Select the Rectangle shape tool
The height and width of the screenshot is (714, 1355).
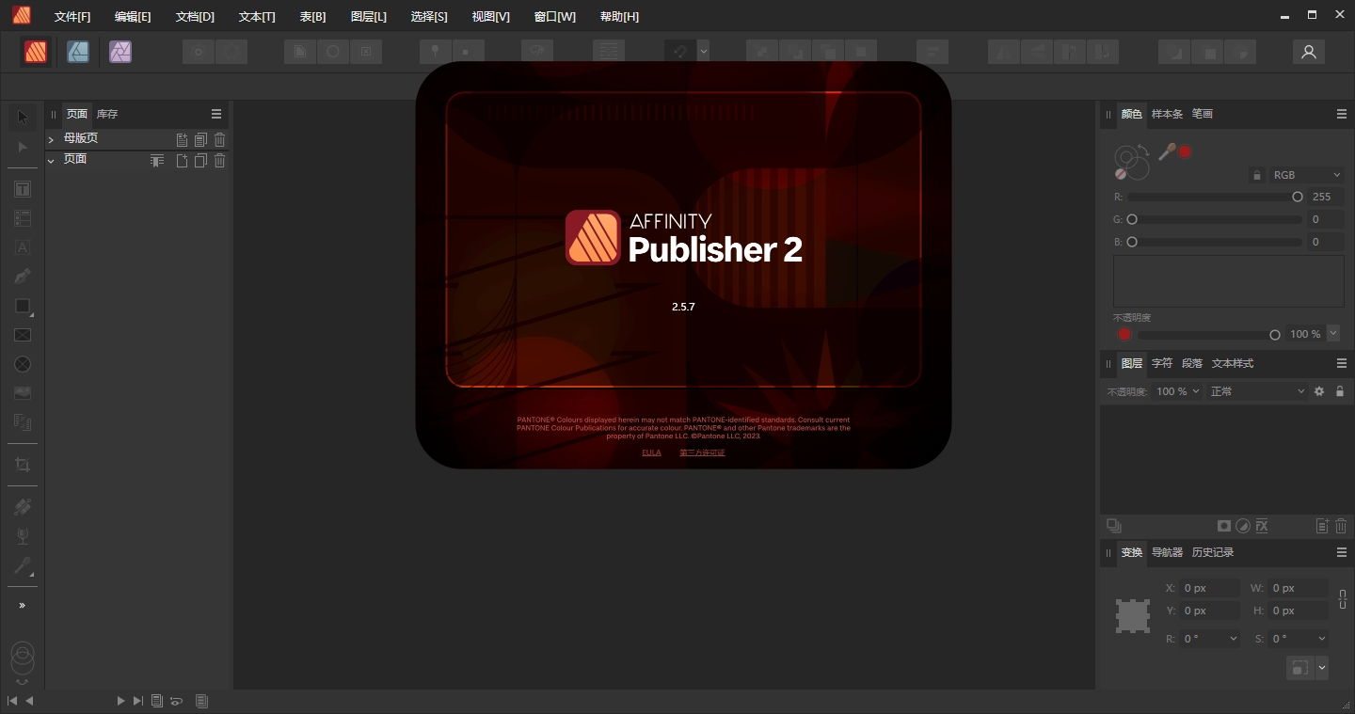tap(23, 306)
